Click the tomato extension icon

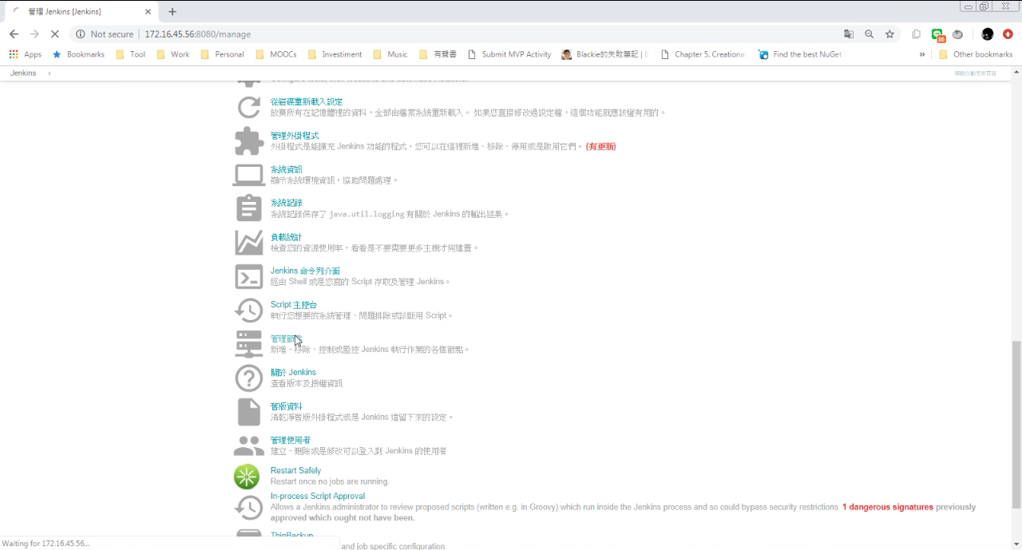[x=958, y=34]
